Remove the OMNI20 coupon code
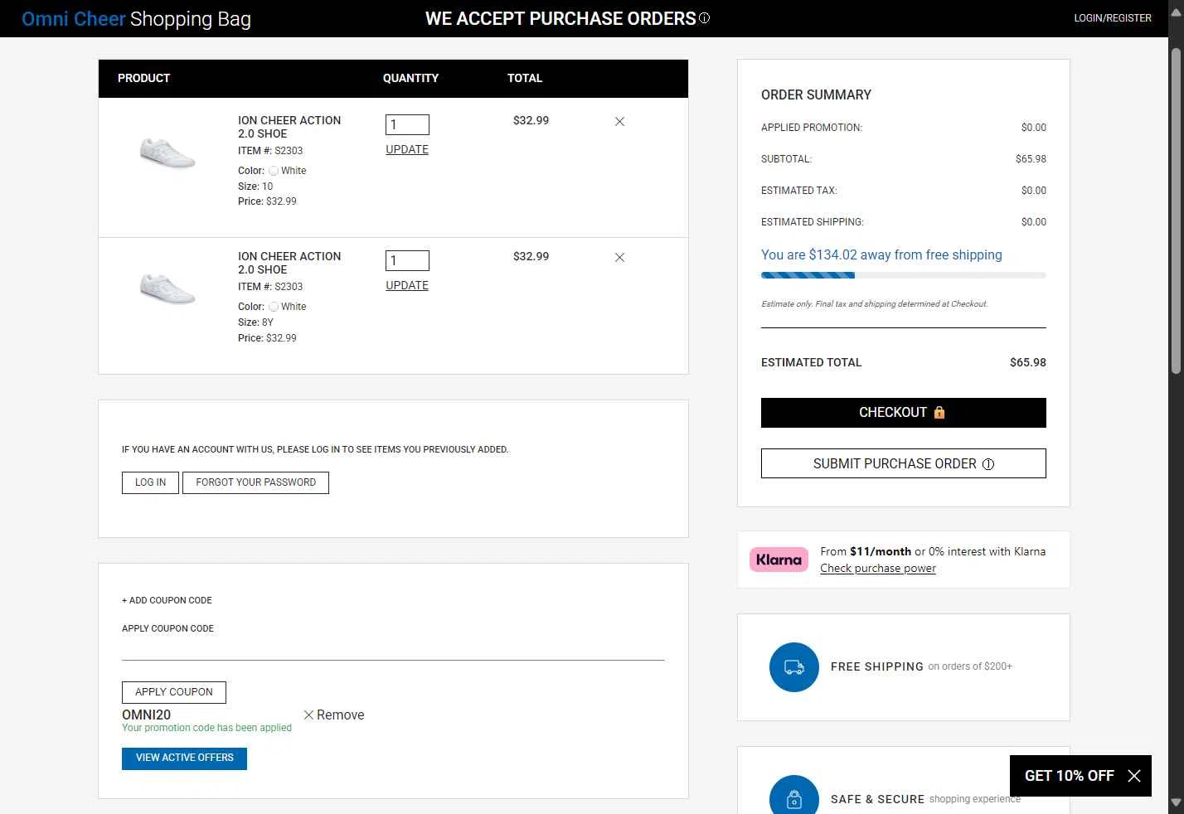Screen dimensions: 1184x814 (x=333, y=715)
